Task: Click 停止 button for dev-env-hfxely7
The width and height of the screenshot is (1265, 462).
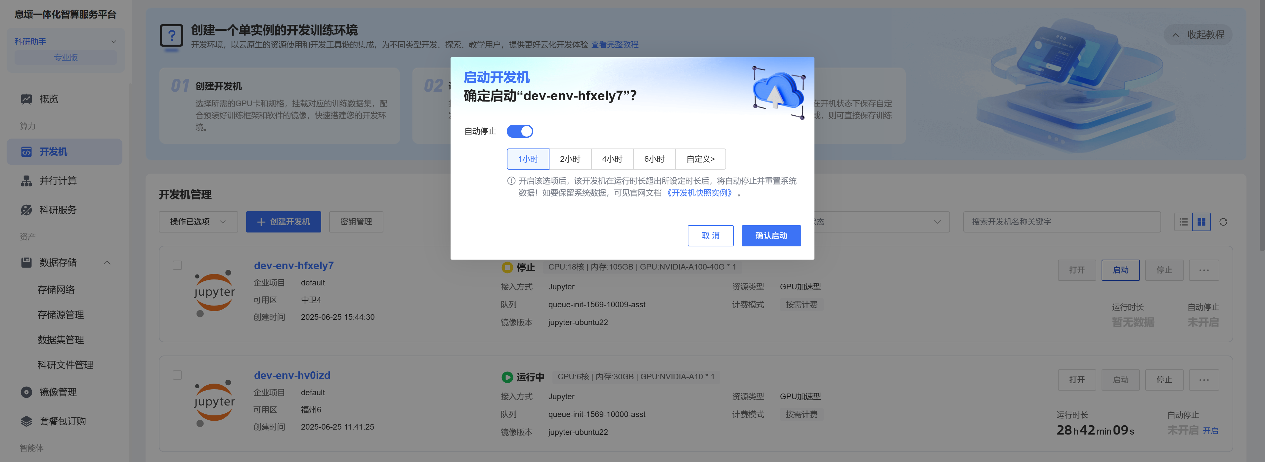Action: click(x=1164, y=270)
